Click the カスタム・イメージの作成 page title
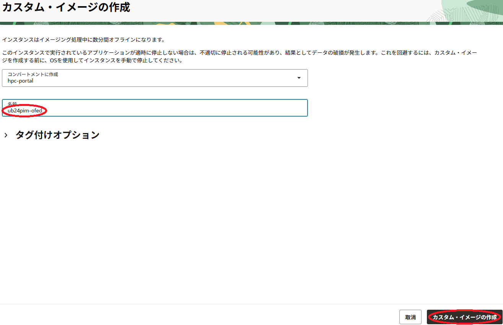The width and height of the screenshot is (503, 325). pyautogui.click(x=67, y=7)
